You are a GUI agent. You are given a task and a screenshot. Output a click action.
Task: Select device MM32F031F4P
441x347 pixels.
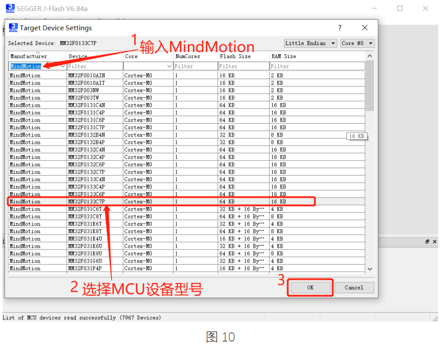187,268
